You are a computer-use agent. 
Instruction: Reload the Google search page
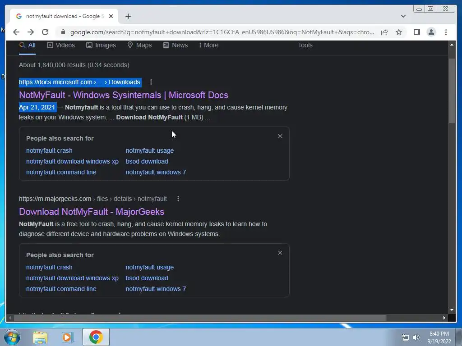(45, 32)
